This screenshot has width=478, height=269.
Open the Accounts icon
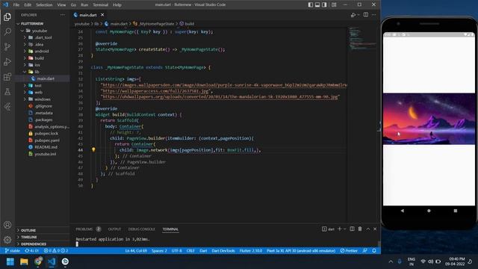click(7, 225)
